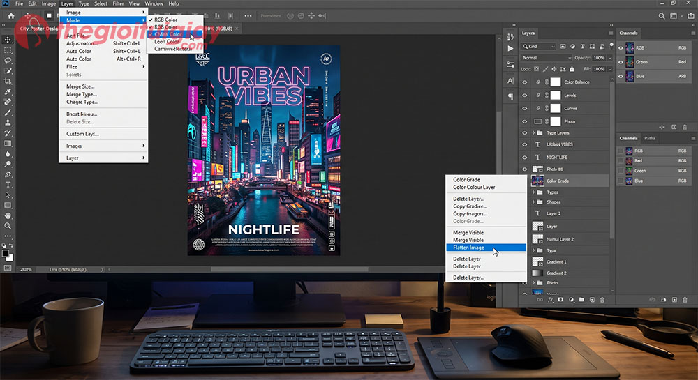Select the Gradient tool
Screen dimensions: 698x380
pos(8,144)
